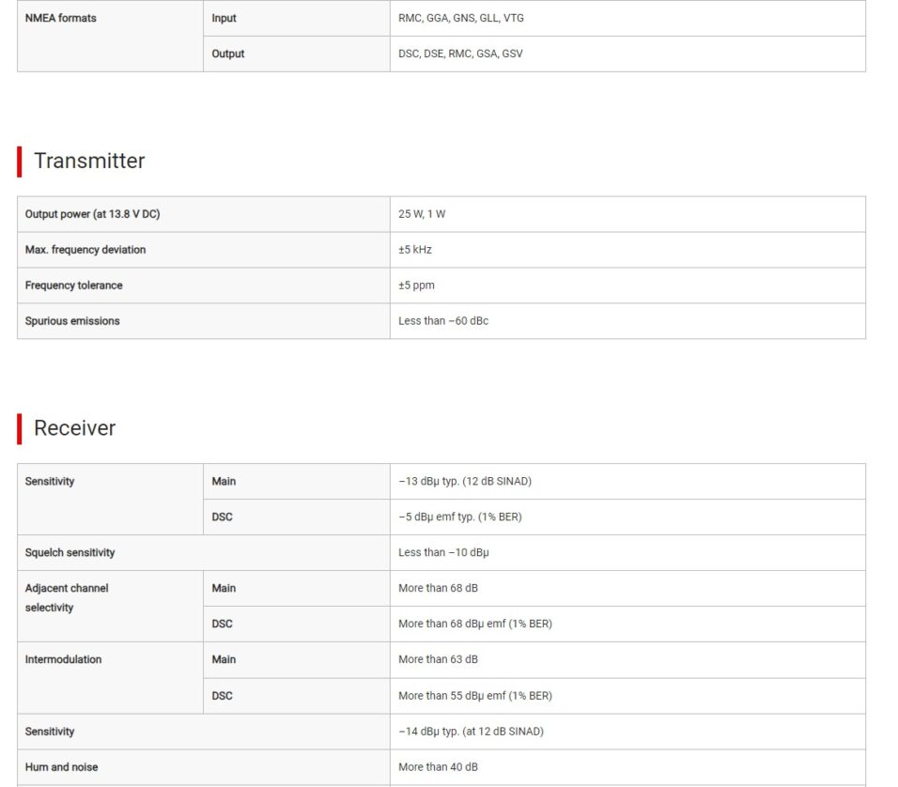
Task: Click More than 55 dBμ emf (1% BER) value
Action: (475, 696)
